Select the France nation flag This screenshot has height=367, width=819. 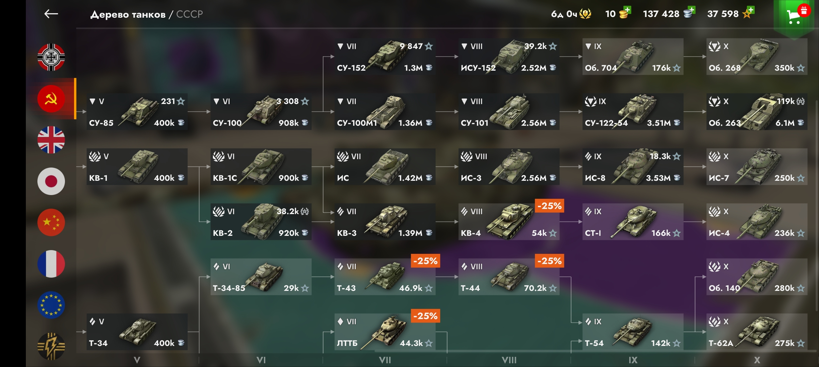[x=51, y=264]
